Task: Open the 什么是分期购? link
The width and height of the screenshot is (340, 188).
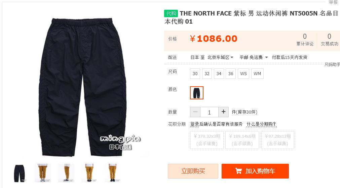Action: (x=261, y=124)
